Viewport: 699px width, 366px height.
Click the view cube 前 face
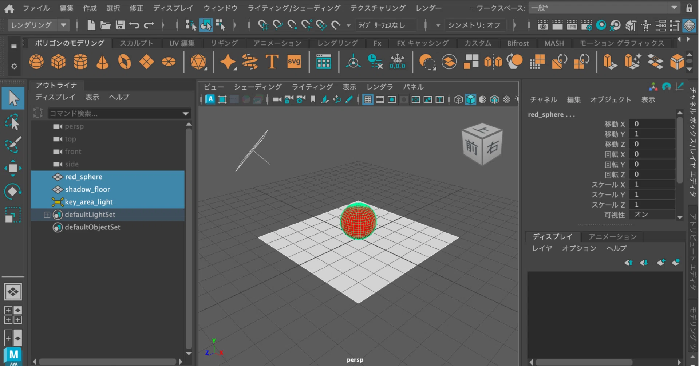[x=472, y=147]
